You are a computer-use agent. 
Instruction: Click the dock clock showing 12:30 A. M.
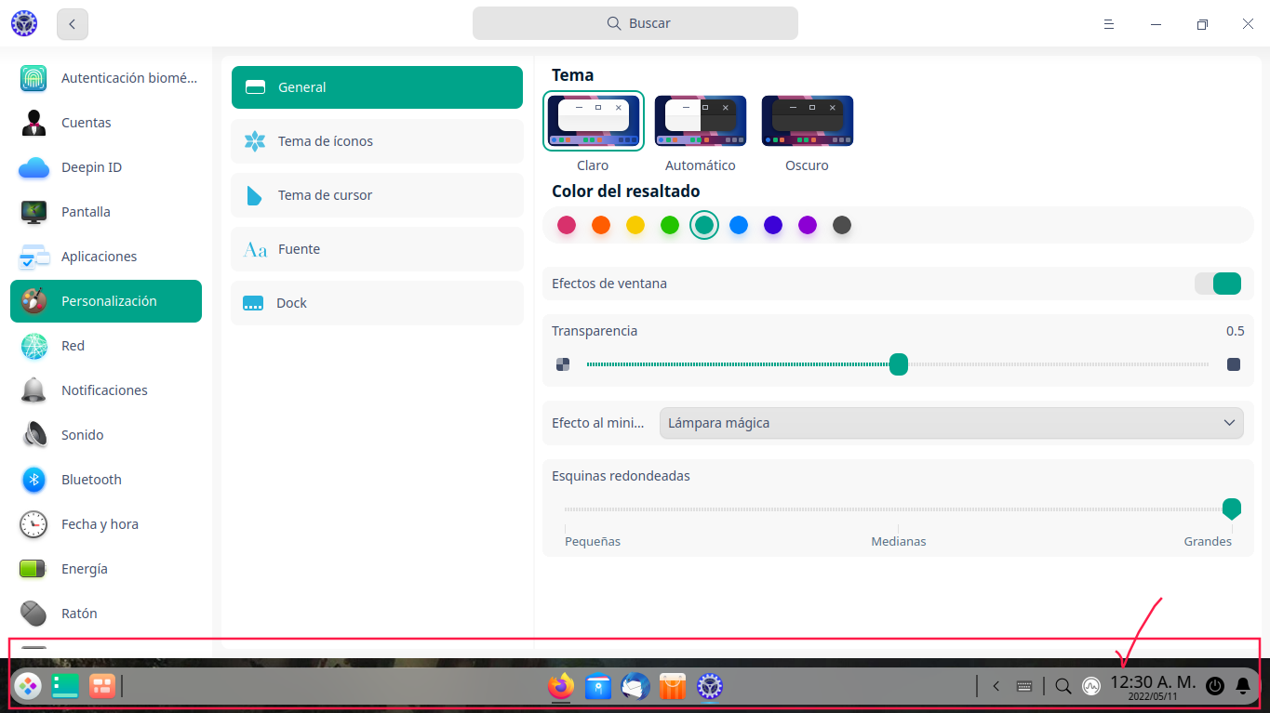tap(1153, 686)
